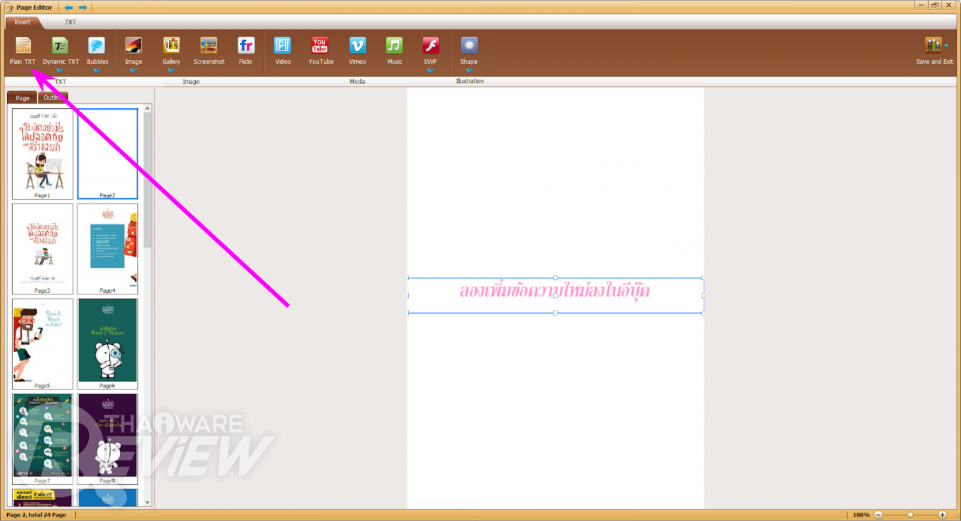
Task: Embed a YouTube video
Action: pos(321,50)
